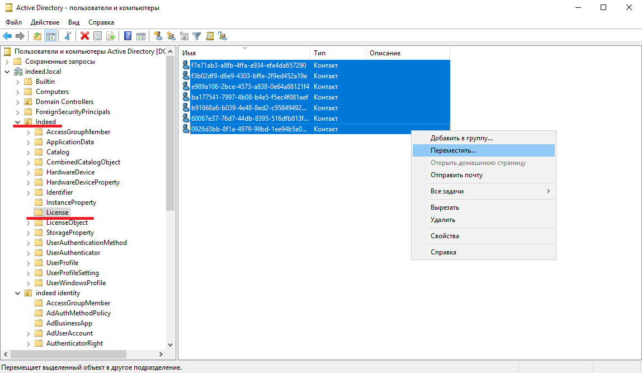This screenshot has width=642, height=373.
Task: Choose Переместить... in the context menu
Action: click(x=453, y=150)
